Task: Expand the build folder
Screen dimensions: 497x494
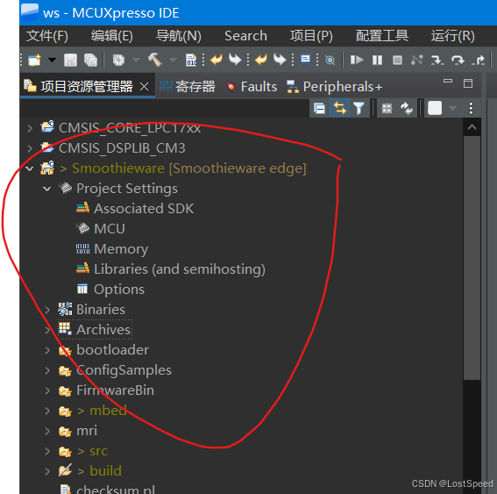Action: (47, 471)
